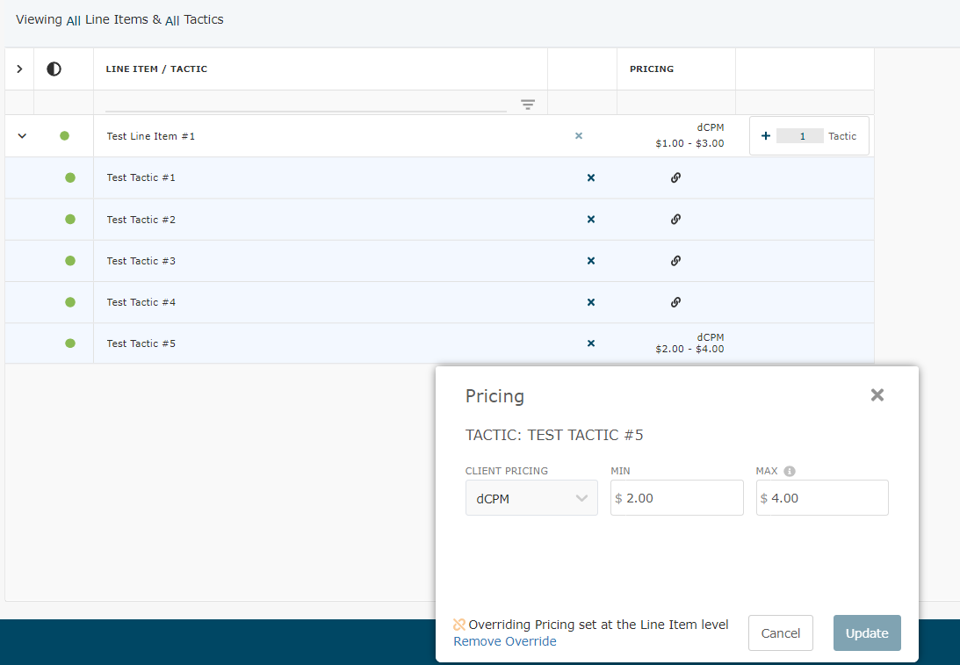Screen dimensions: 960x665
Task: Expand all rows with the header chevron
Action: [19, 69]
